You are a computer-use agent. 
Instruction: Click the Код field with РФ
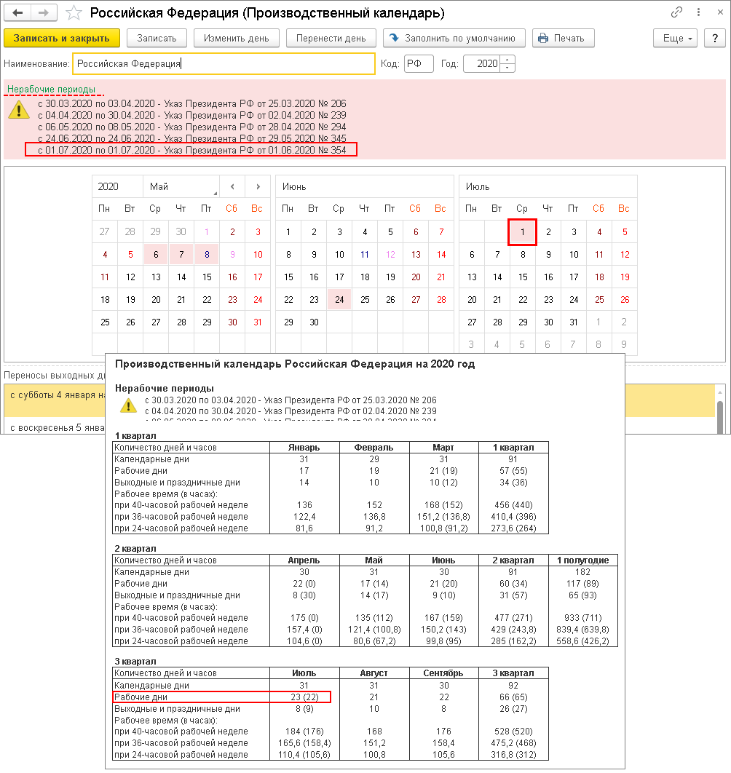click(418, 63)
